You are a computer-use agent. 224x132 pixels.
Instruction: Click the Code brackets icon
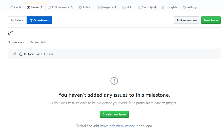(12, 7)
